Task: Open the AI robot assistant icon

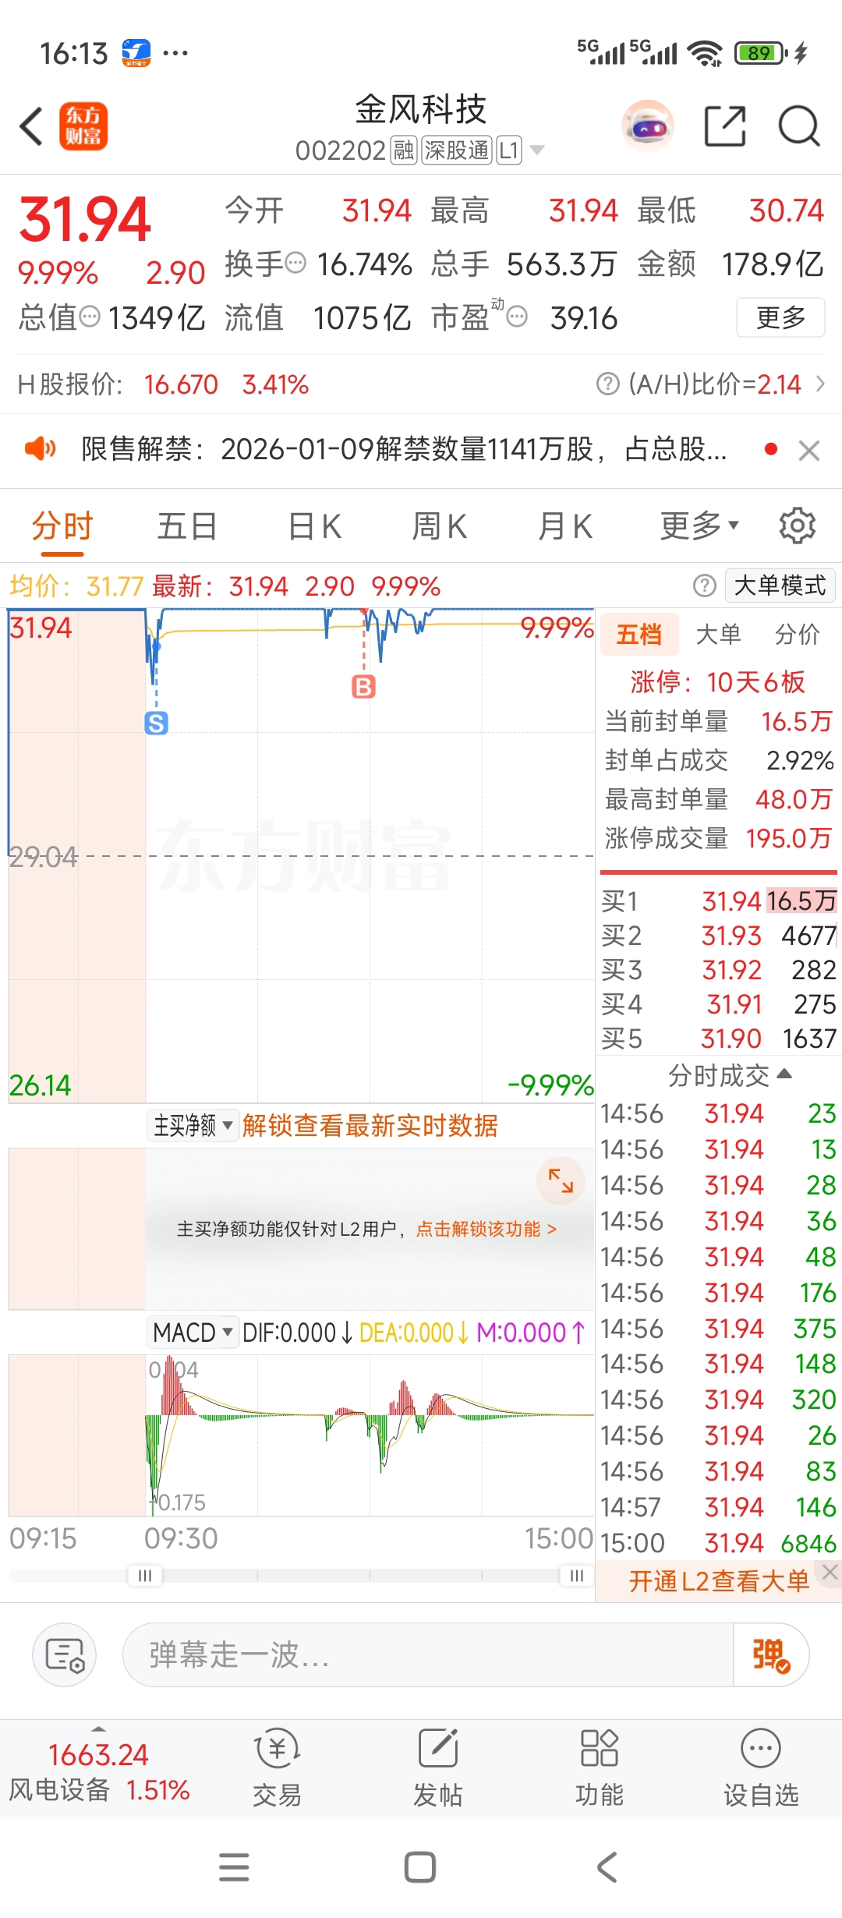Action: coord(647,126)
